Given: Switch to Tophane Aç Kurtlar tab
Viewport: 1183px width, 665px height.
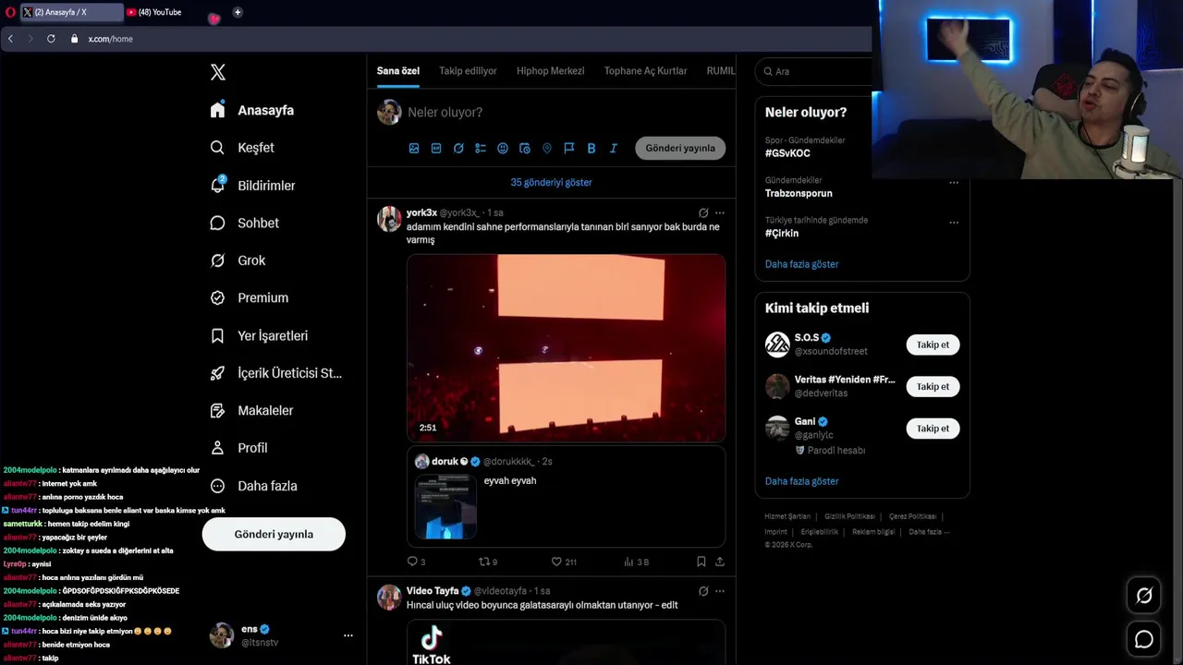Looking at the screenshot, I should pyautogui.click(x=645, y=71).
